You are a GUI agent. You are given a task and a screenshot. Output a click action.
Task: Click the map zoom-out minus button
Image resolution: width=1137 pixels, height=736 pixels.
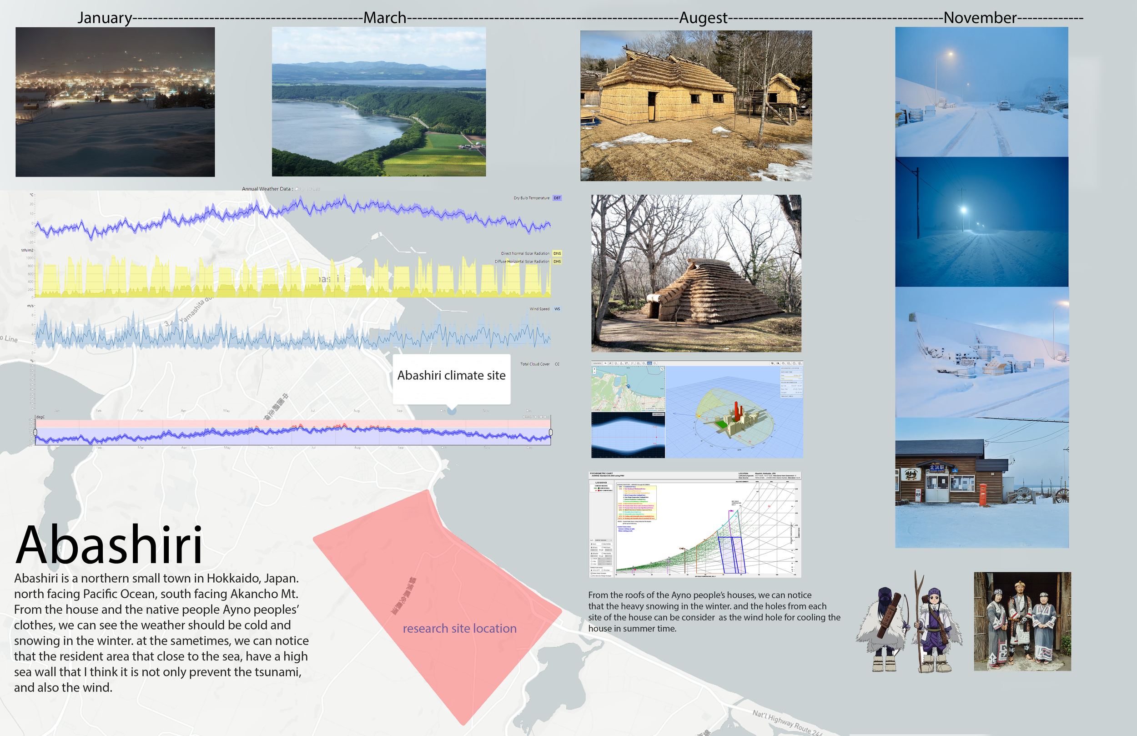pos(594,372)
